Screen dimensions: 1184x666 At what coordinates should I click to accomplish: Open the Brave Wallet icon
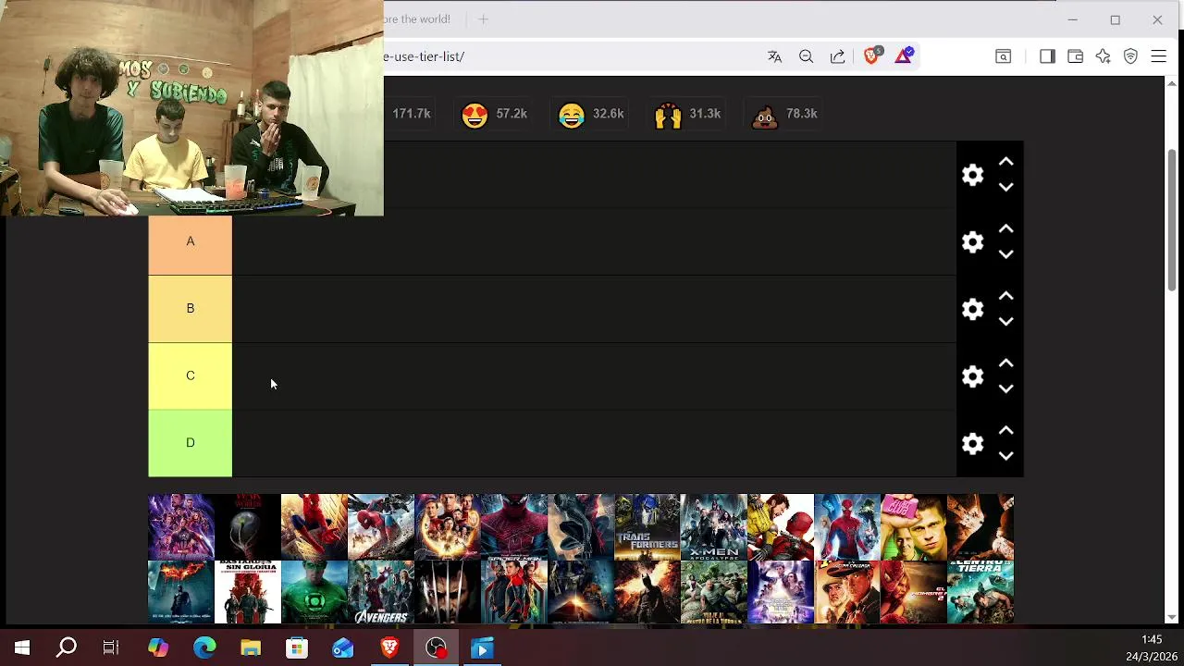[1075, 56]
